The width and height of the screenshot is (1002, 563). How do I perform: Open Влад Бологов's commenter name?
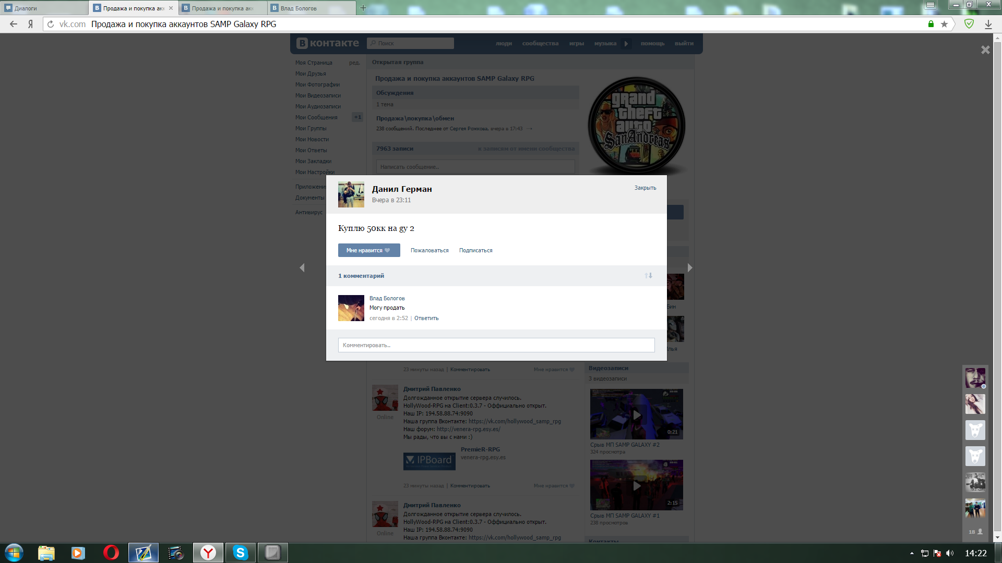[x=387, y=298]
